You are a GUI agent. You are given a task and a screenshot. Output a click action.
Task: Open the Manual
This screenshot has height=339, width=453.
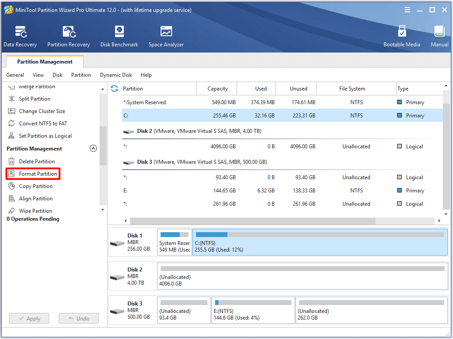(439, 36)
